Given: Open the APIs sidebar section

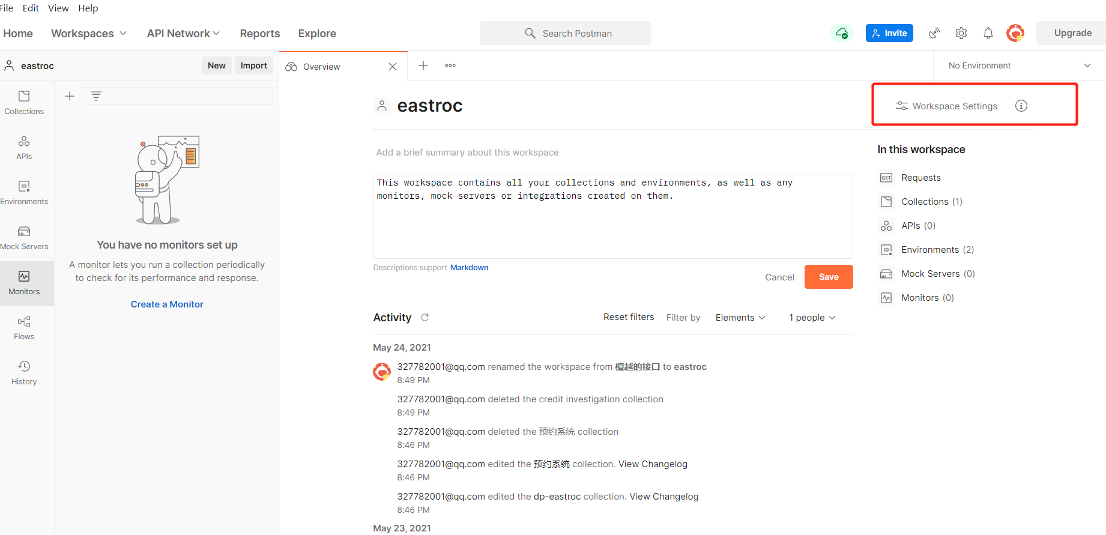Looking at the screenshot, I should 24,148.
